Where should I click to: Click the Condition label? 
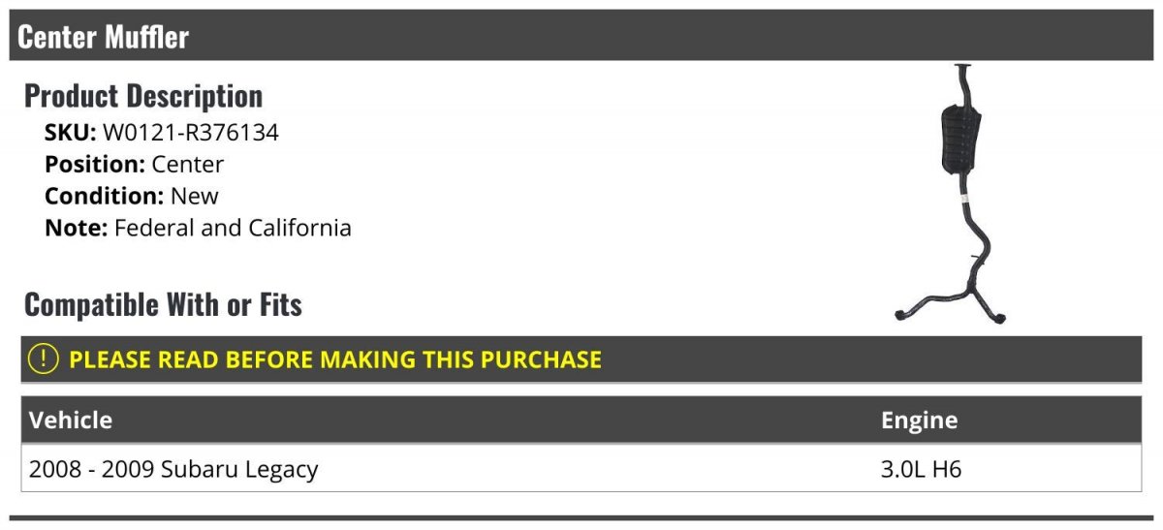104,197
